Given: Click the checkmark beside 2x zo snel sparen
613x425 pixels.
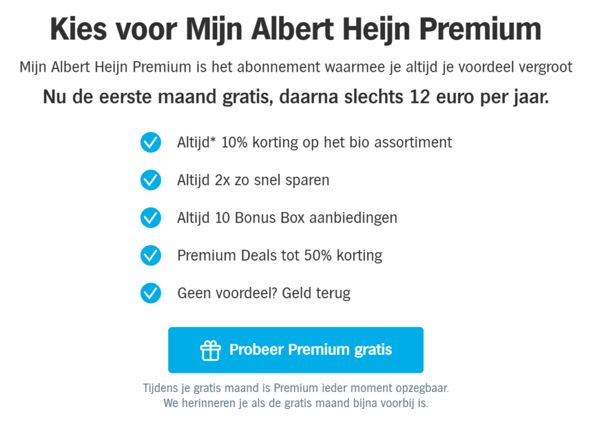Looking at the screenshot, I should point(150,180).
